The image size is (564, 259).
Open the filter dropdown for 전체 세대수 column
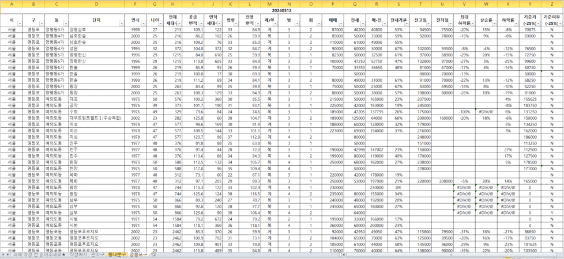point(180,24)
